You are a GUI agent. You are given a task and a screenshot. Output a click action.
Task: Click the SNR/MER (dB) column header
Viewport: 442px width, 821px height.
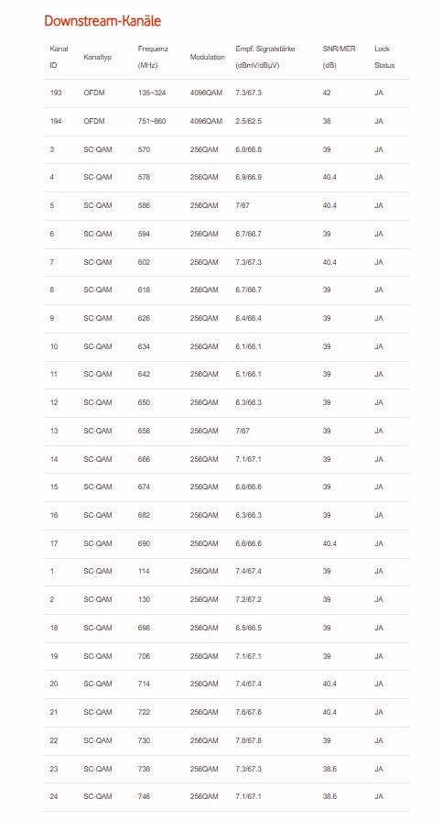click(x=339, y=57)
